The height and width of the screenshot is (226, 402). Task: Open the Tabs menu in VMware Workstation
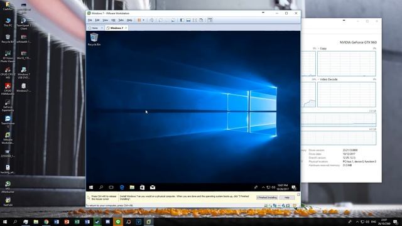121,20
